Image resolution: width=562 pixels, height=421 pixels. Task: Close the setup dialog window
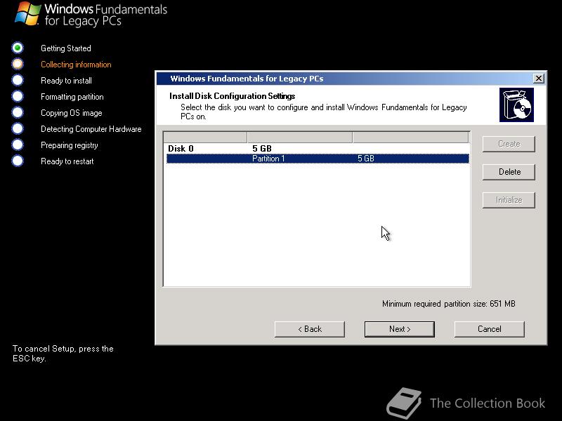[538, 78]
